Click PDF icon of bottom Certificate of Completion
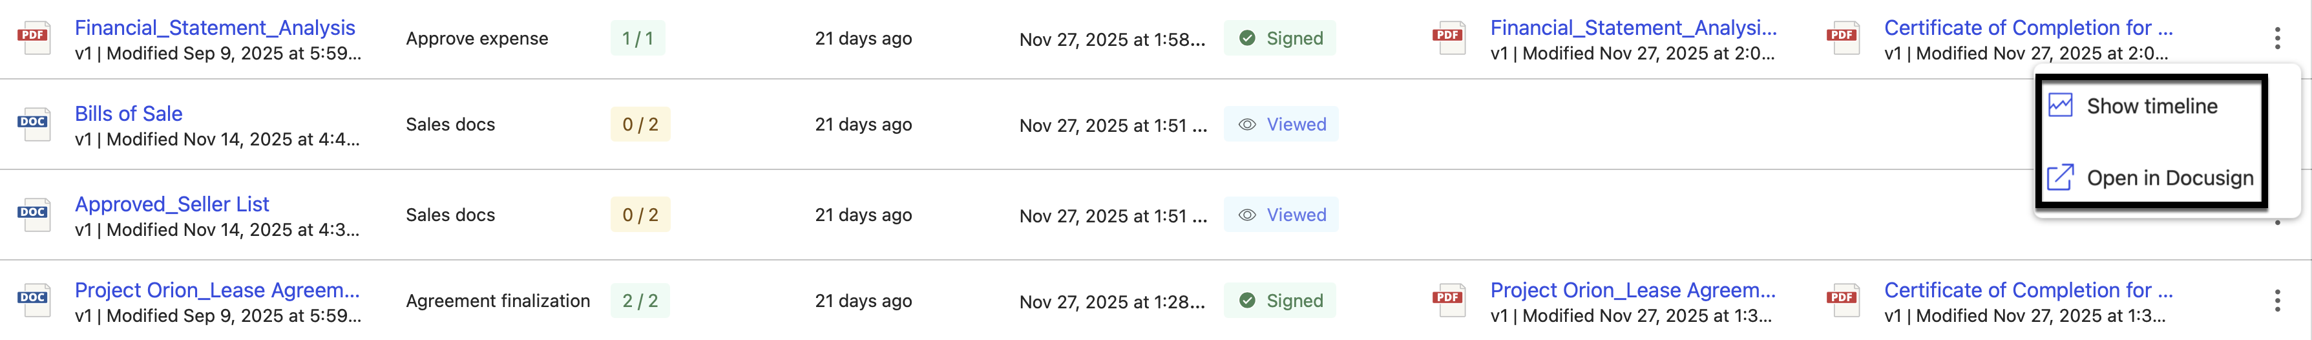This screenshot has width=2312, height=340. coord(1842,300)
